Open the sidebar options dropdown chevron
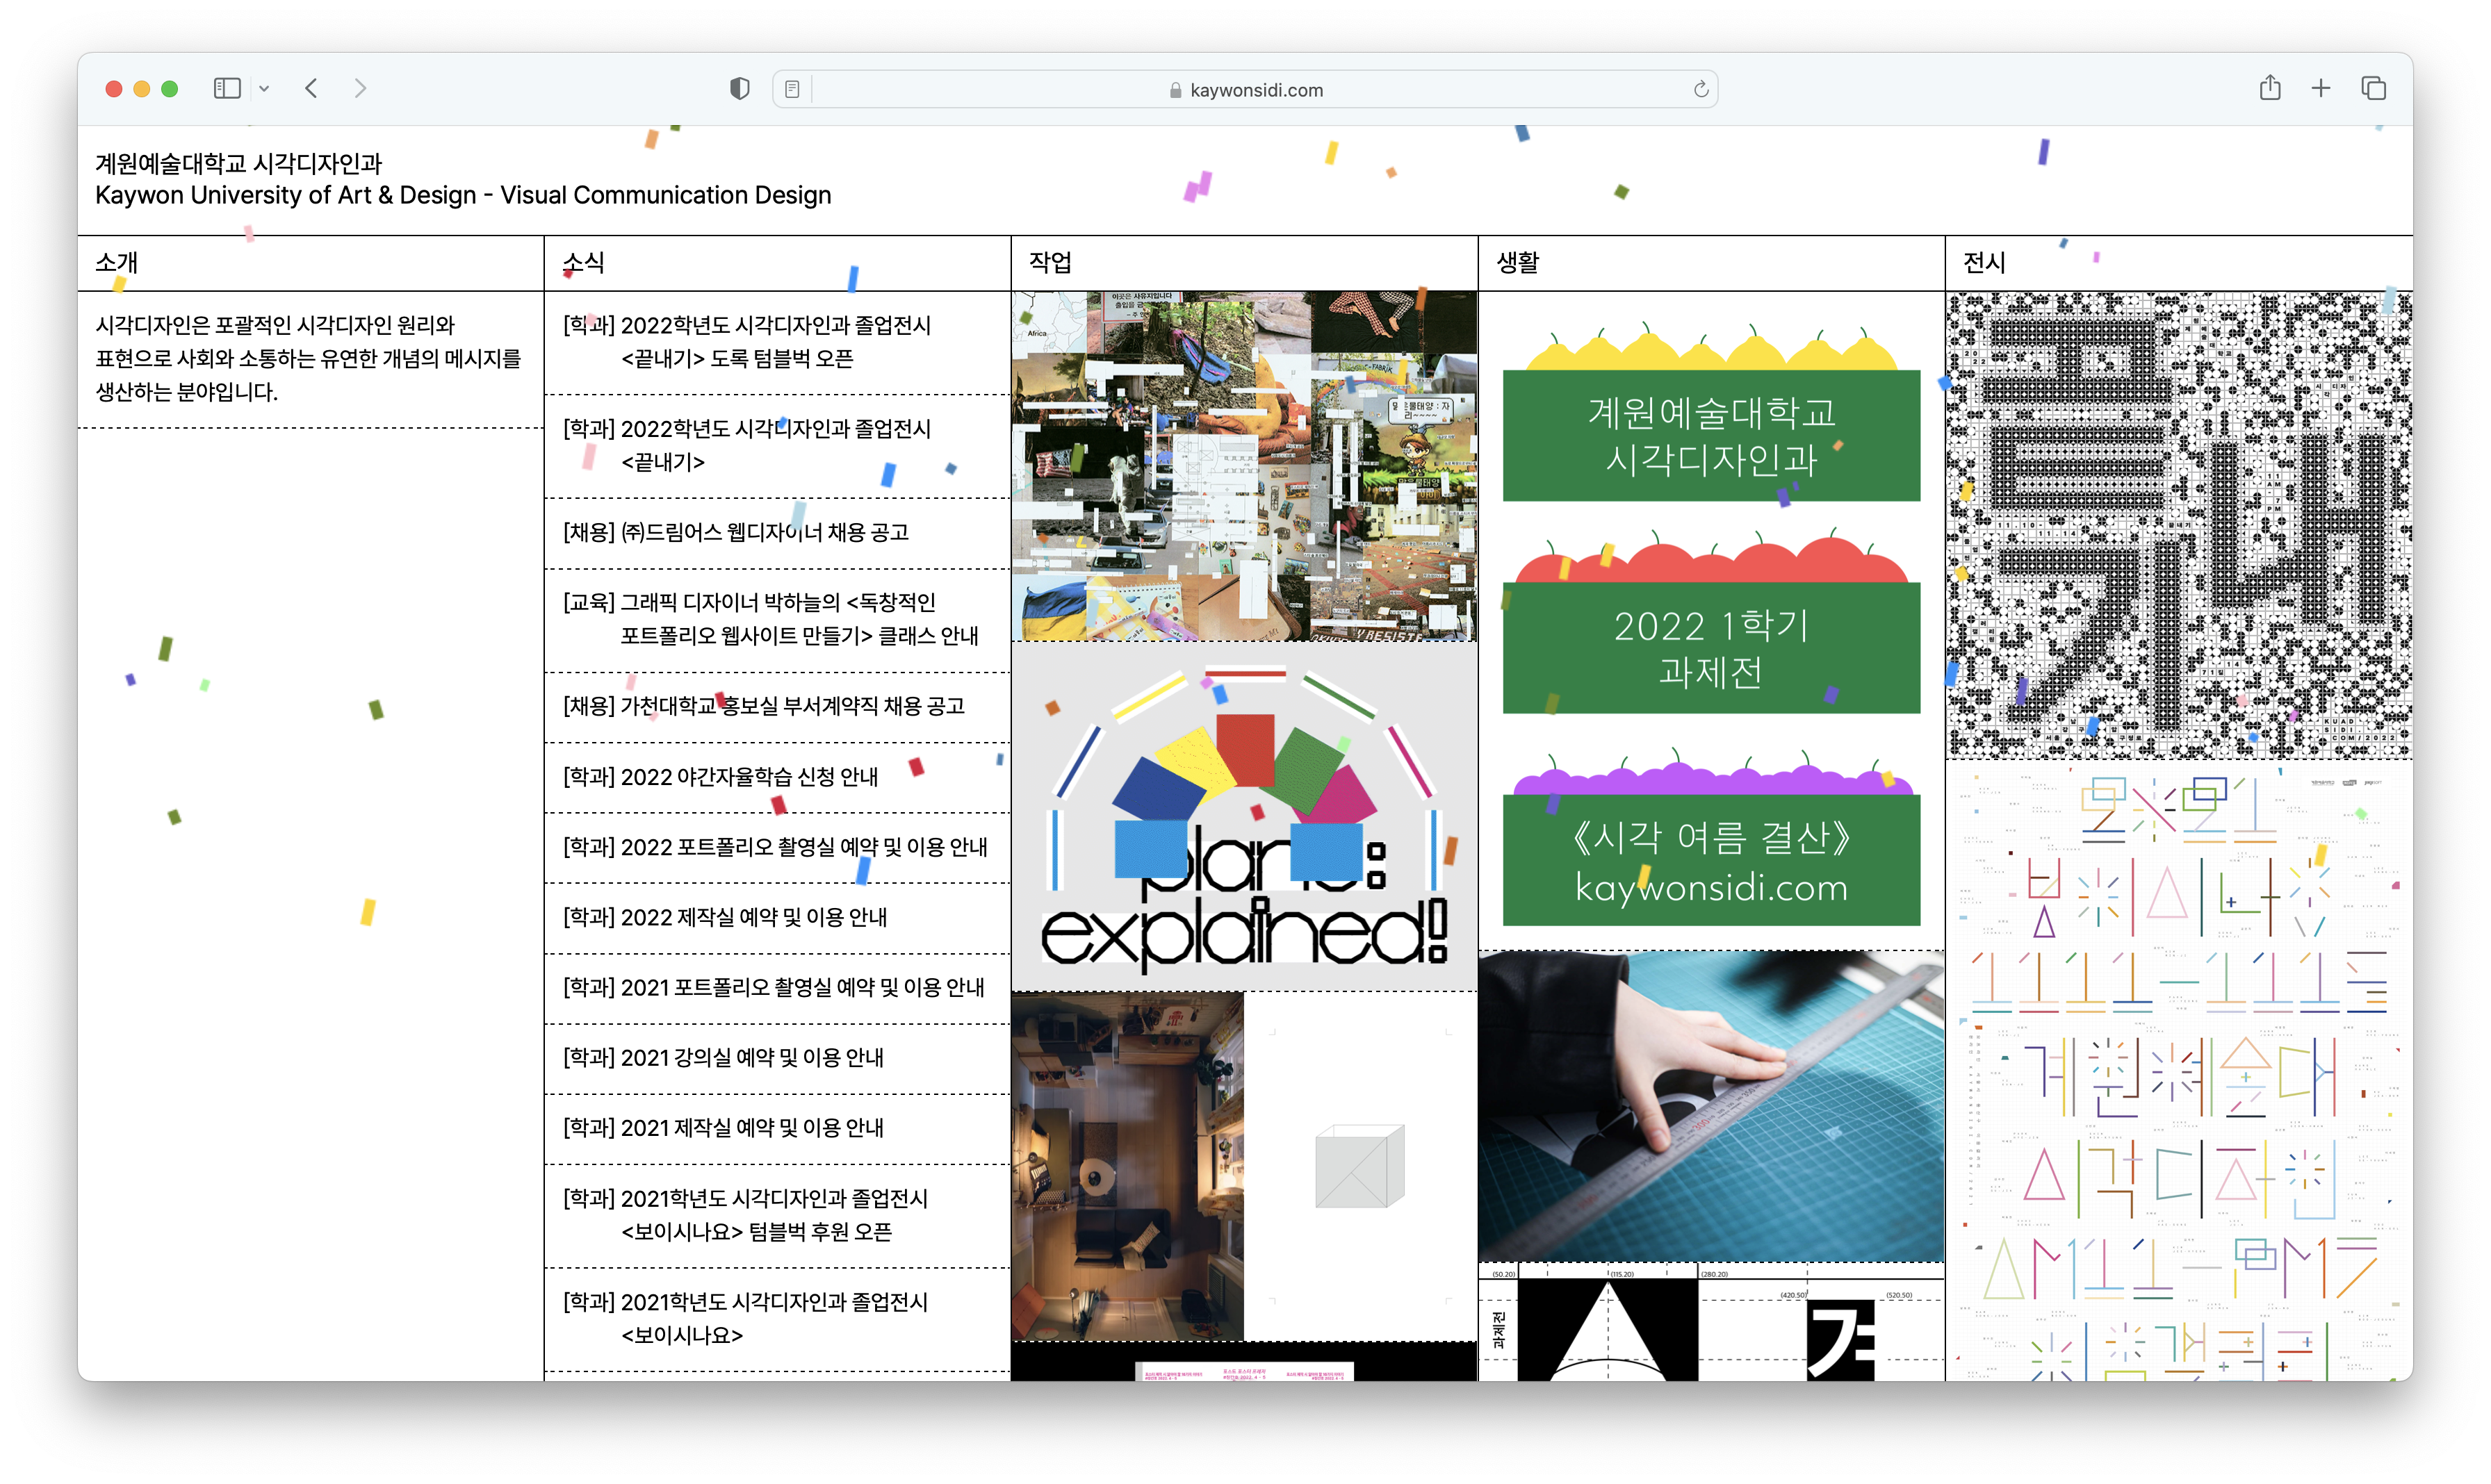 [x=264, y=89]
